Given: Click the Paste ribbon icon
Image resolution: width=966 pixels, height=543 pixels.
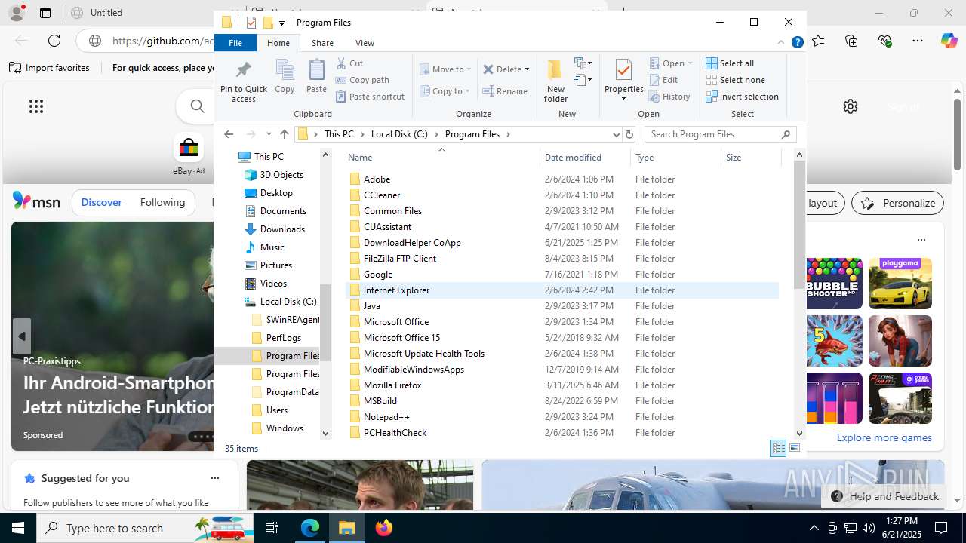Looking at the screenshot, I should [316, 77].
